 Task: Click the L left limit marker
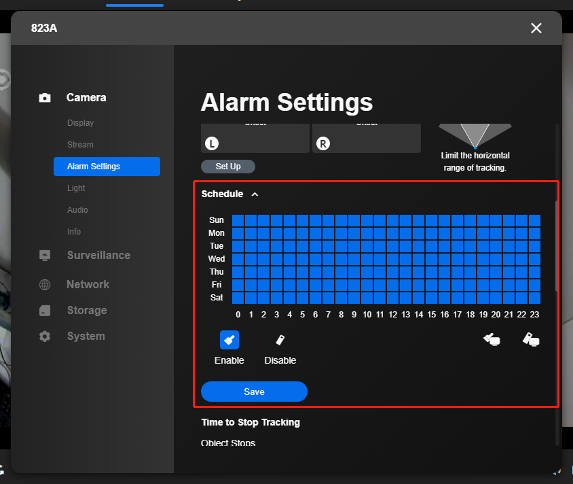(212, 143)
